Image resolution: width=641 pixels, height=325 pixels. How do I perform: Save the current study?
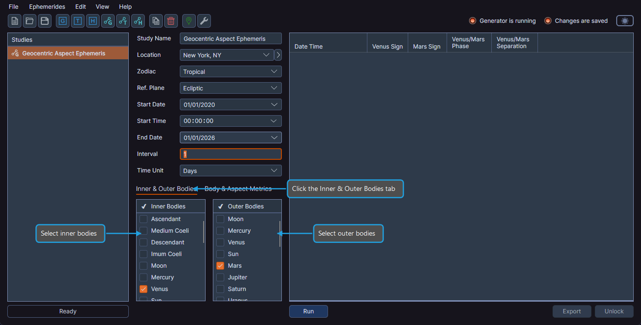[44, 21]
